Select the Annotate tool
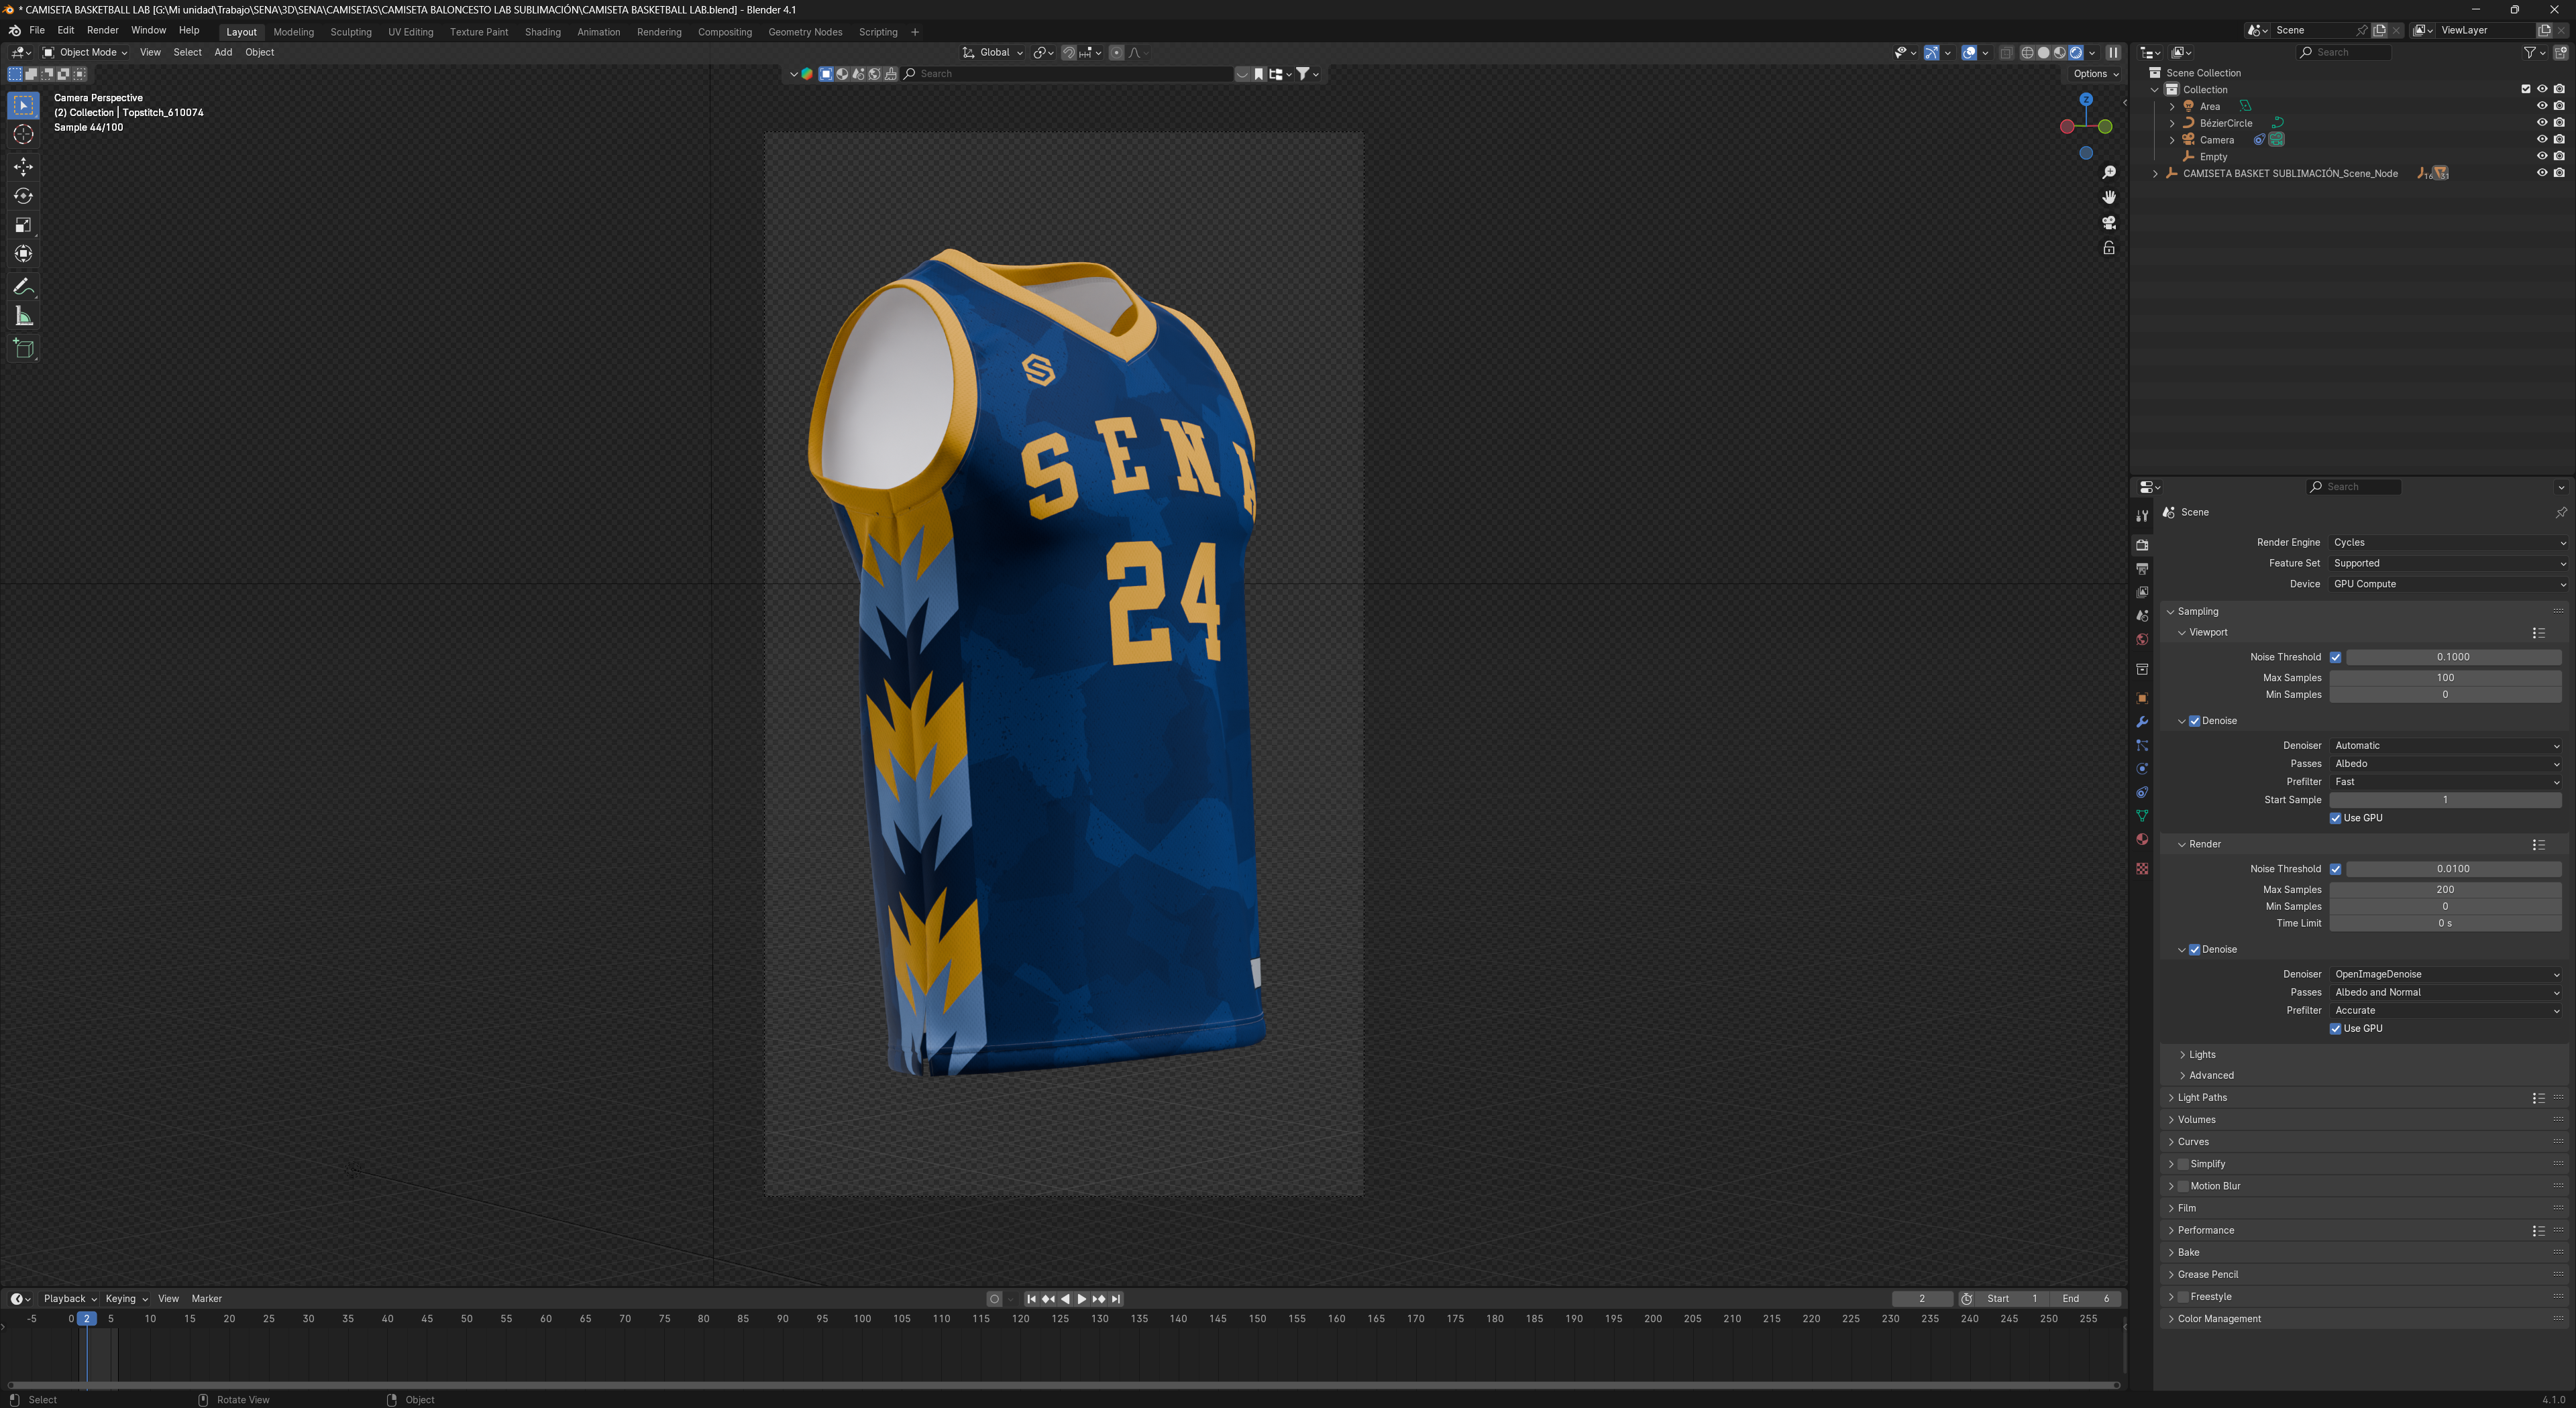 pos(23,287)
